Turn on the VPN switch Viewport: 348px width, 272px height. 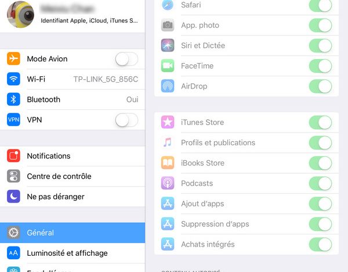click(126, 120)
